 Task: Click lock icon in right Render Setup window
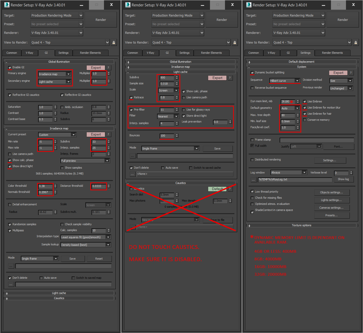click(356, 43)
